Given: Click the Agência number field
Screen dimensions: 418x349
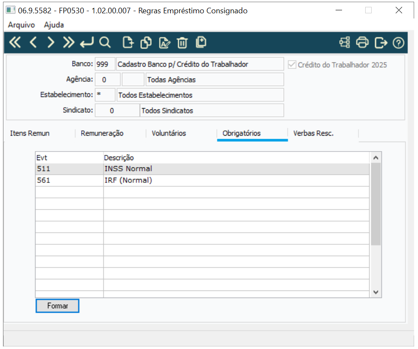Looking at the screenshot, I should [x=108, y=79].
